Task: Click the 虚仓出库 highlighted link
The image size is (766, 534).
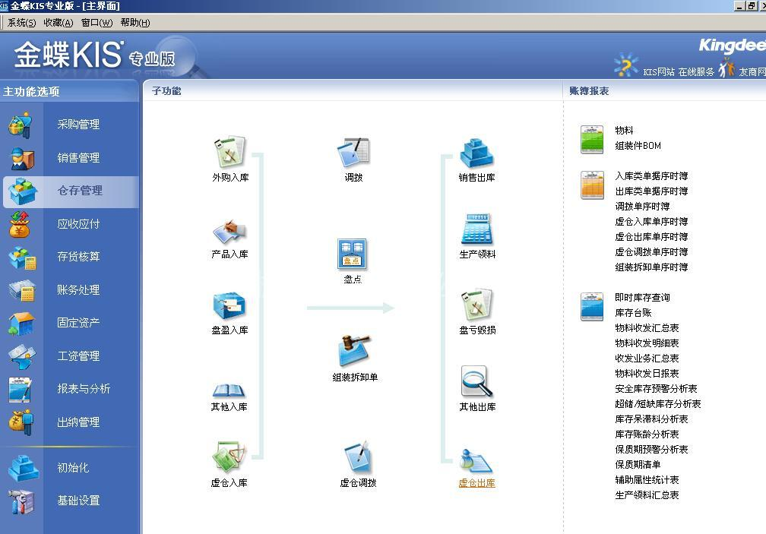Action: tap(476, 483)
